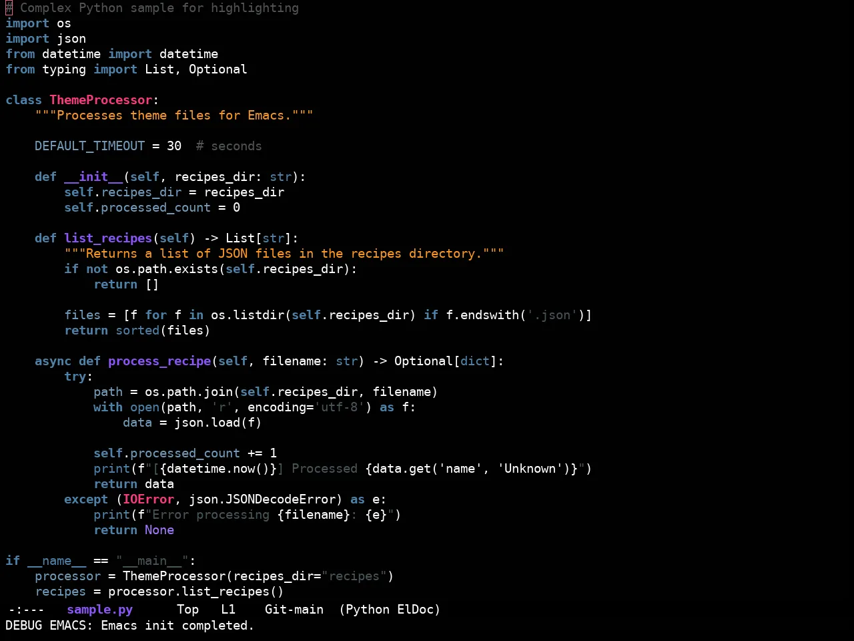
Task: Click 'self.recipes_dir = recipes_dir' assignment
Action: coord(174,192)
